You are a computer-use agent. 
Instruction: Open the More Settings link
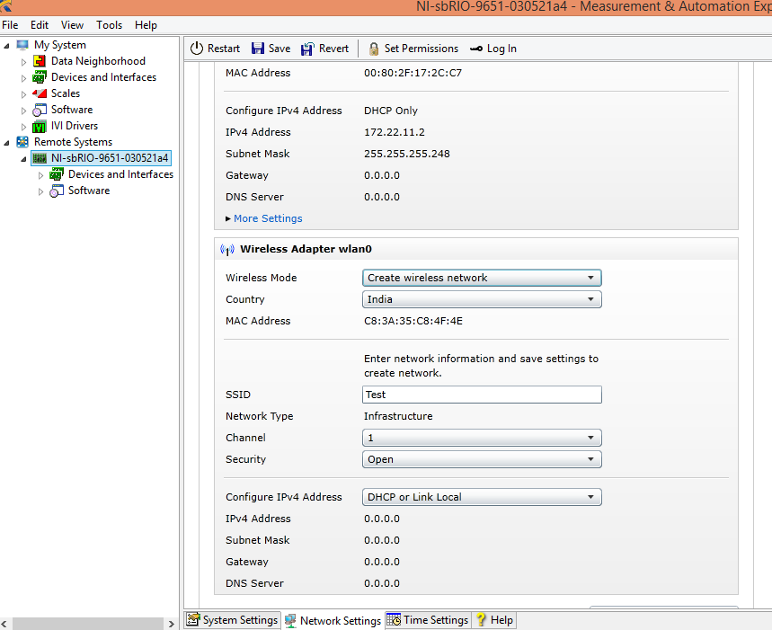click(x=268, y=218)
